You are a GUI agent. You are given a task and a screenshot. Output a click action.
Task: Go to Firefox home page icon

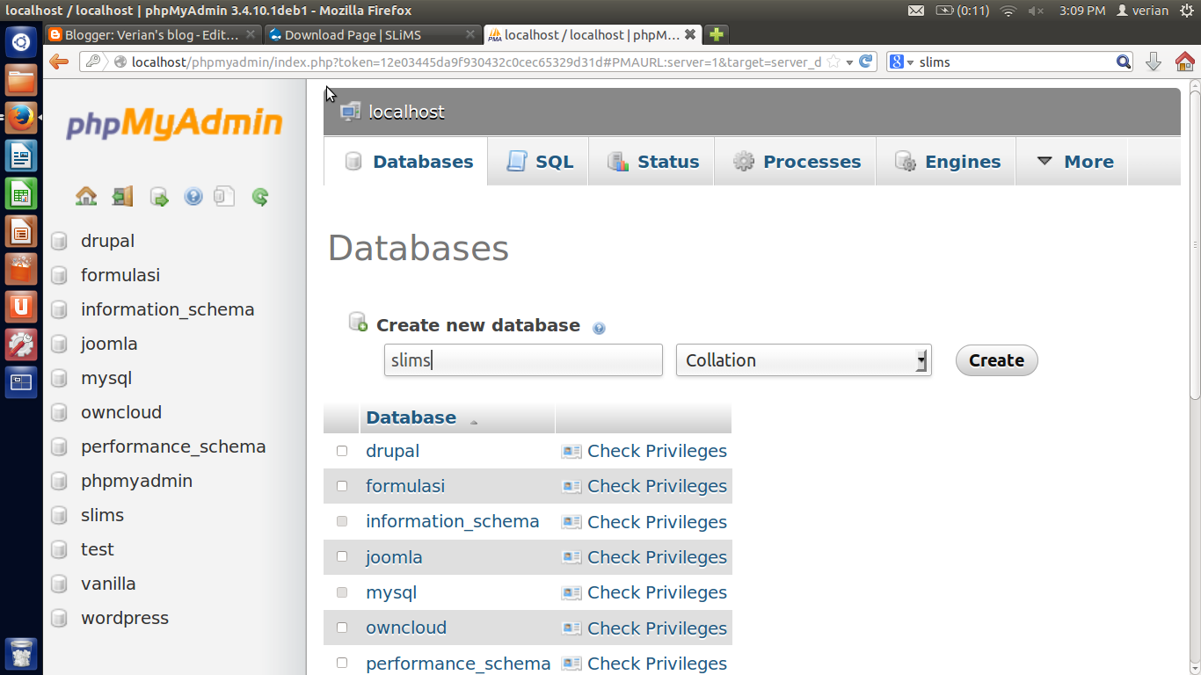pos(1184,62)
